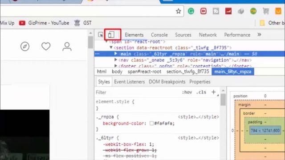This screenshot has height=160, width=285.
Task: Click the green Grammarly extension icon
Action: pyautogui.click(x=191, y=11)
